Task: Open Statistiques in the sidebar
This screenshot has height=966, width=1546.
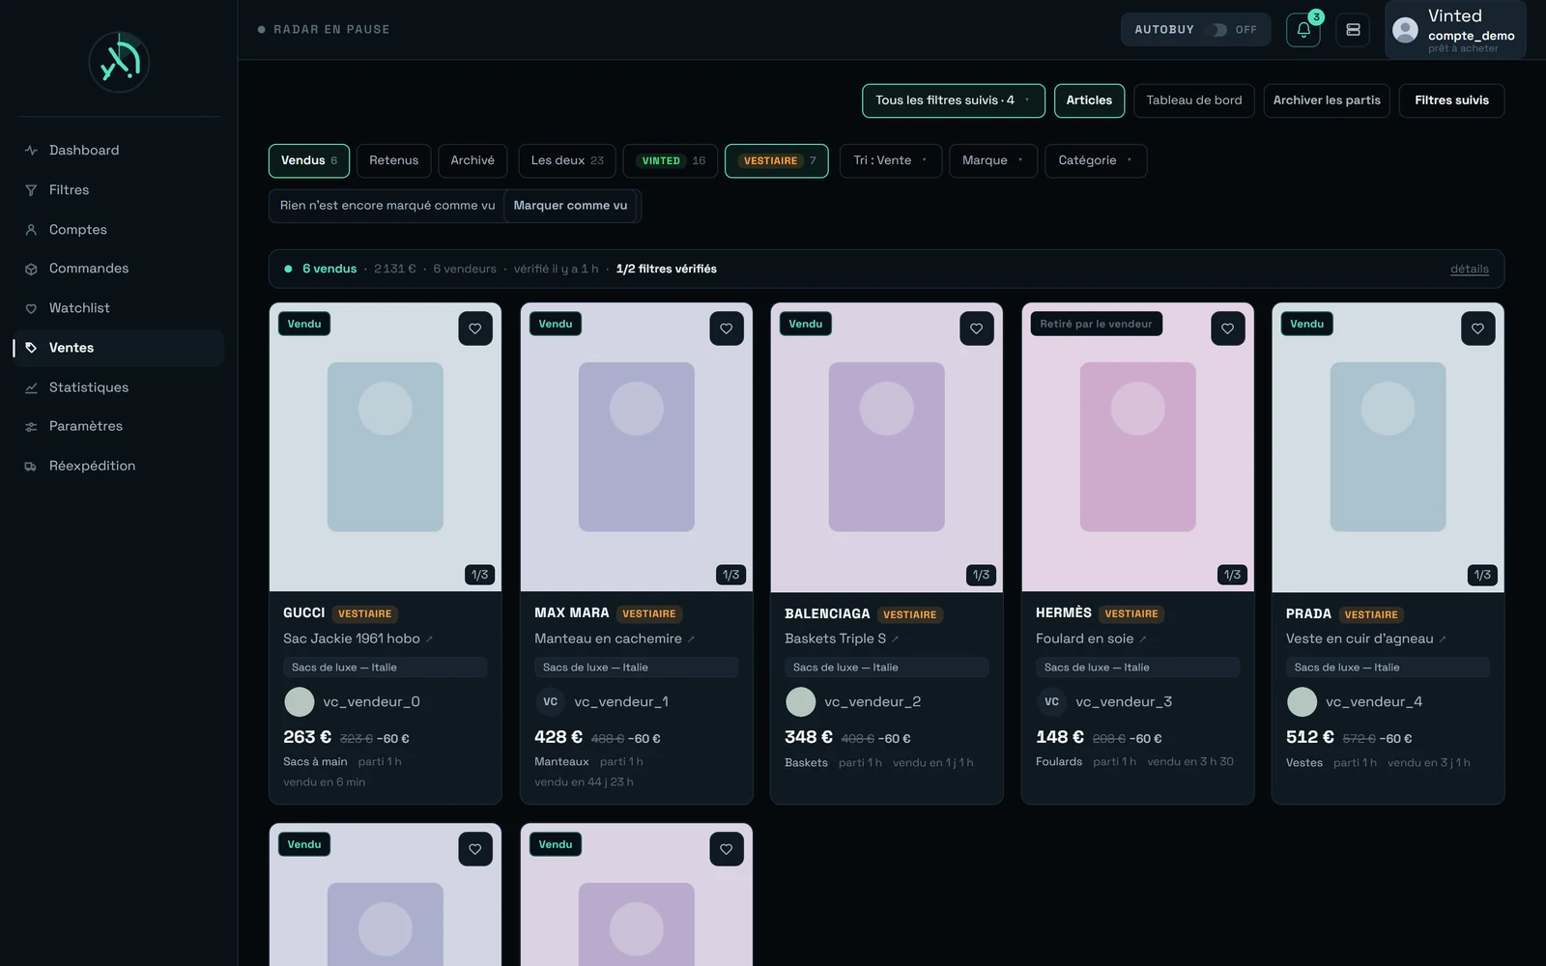Action: [119, 387]
